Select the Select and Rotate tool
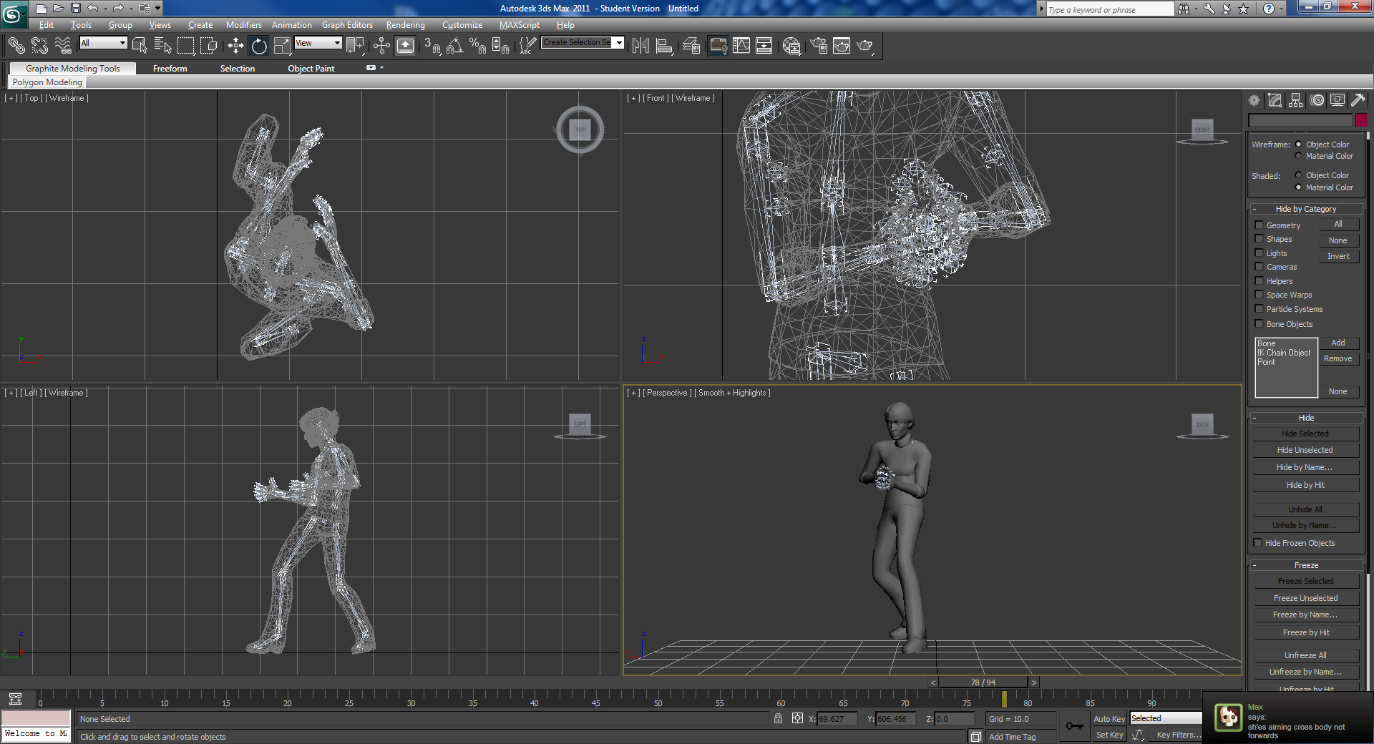 (x=259, y=46)
